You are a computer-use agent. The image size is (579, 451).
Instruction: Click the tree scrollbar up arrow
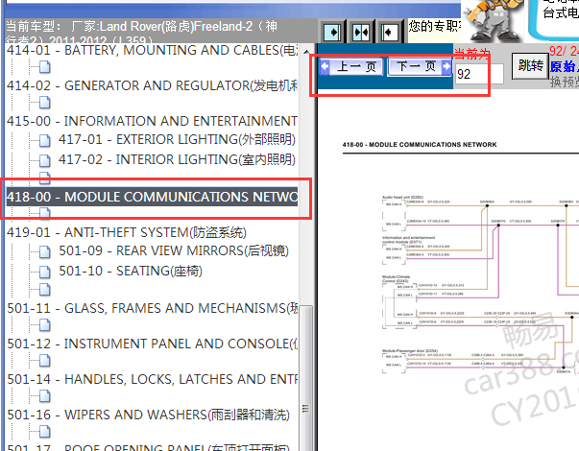pyautogui.click(x=306, y=52)
